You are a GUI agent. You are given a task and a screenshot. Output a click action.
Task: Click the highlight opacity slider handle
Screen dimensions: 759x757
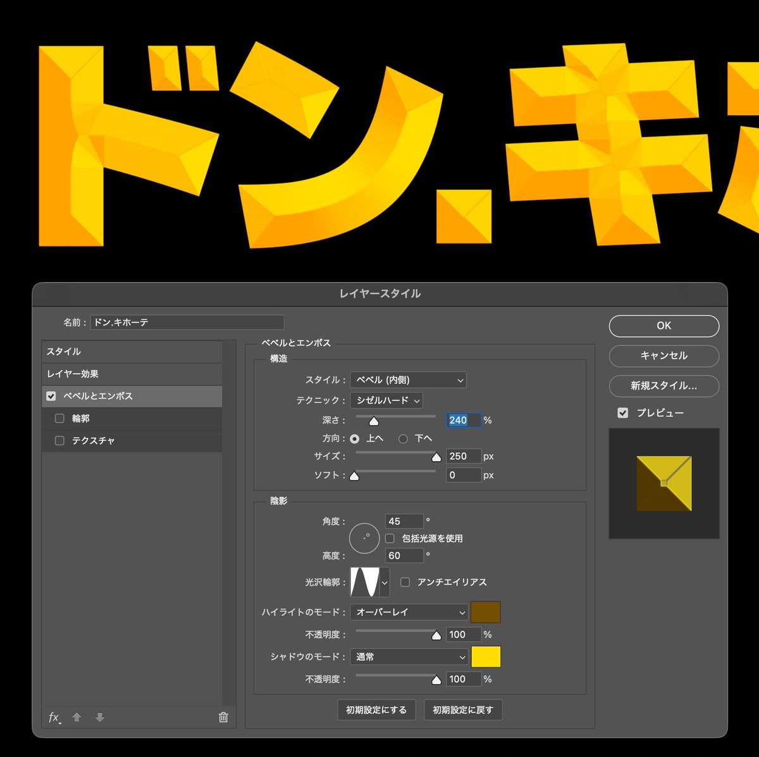436,636
